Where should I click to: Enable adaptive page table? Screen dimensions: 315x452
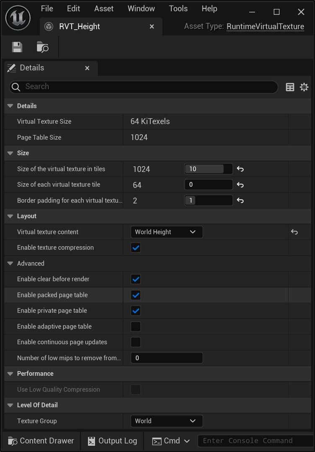point(135,326)
